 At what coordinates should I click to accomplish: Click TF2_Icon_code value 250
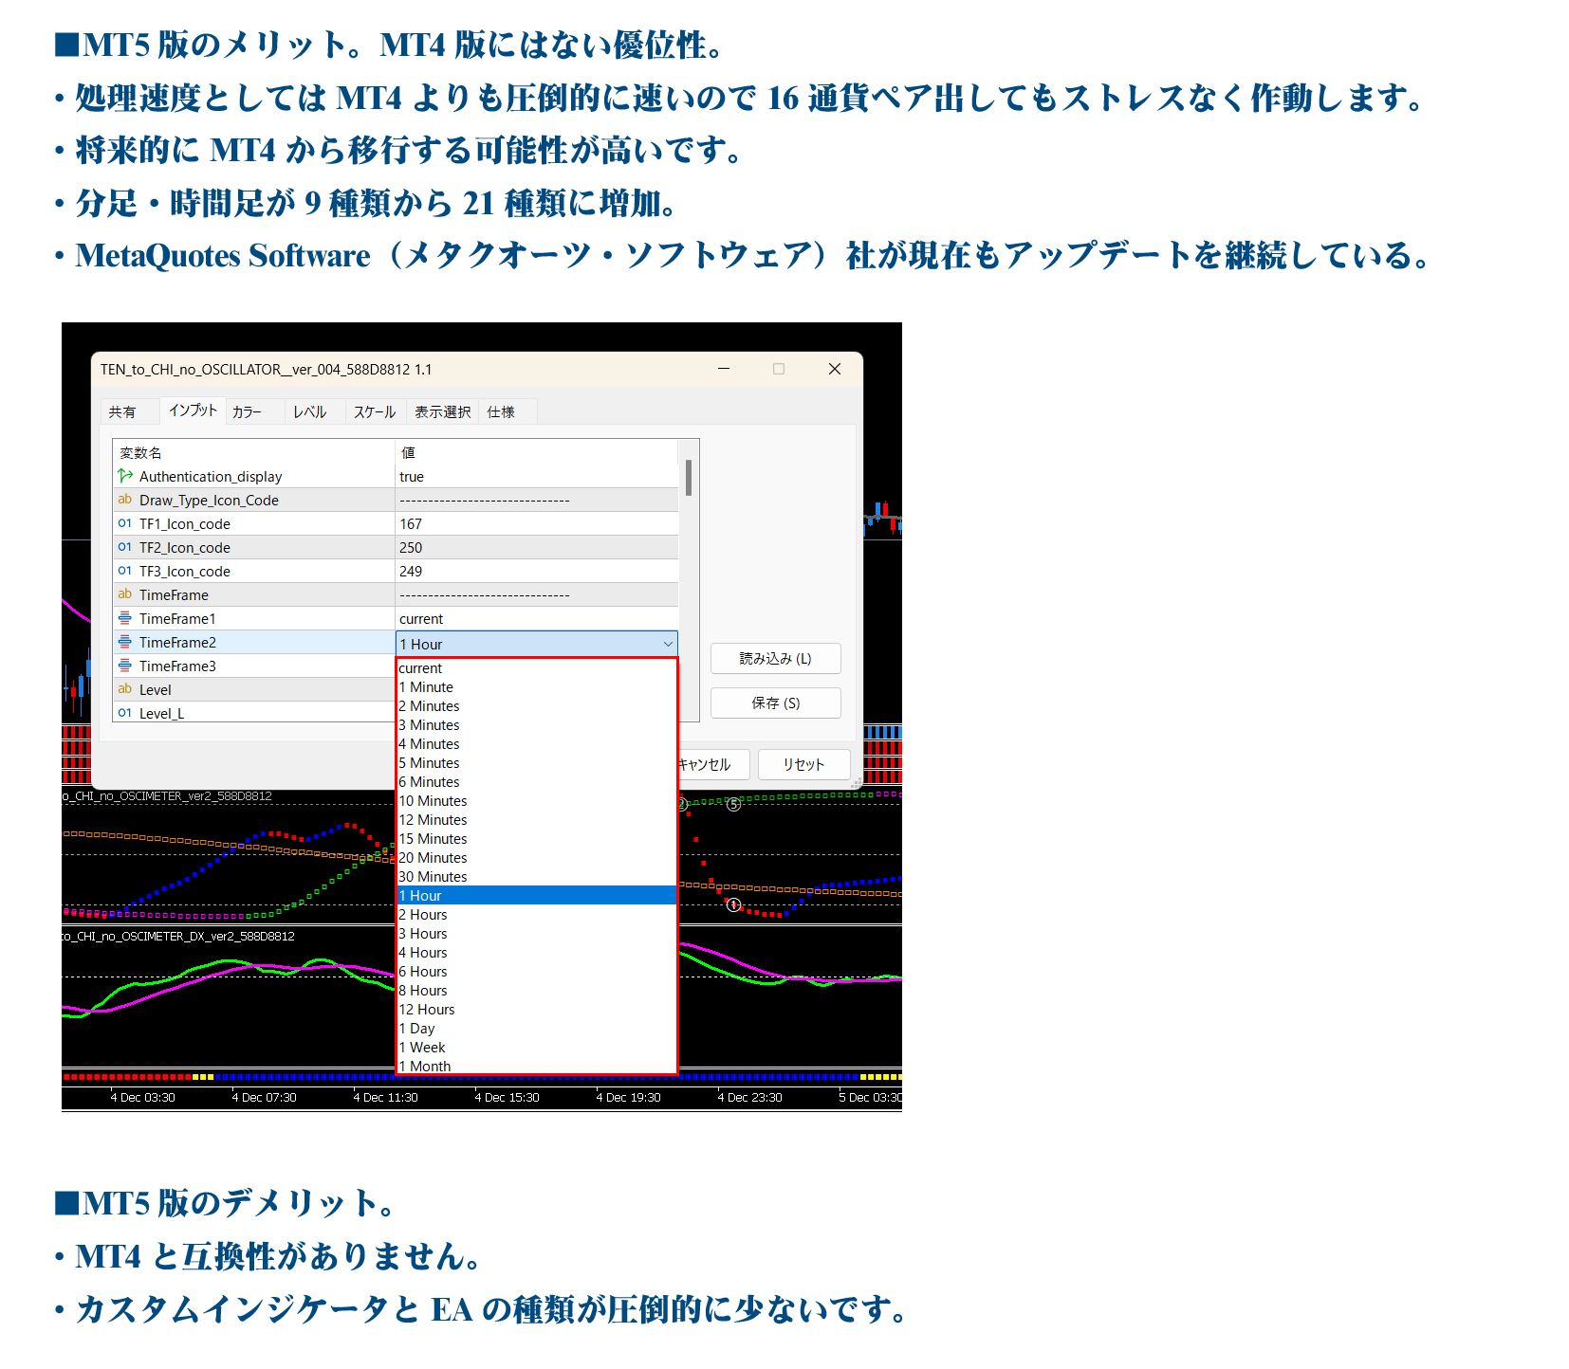pyautogui.click(x=411, y=548)
